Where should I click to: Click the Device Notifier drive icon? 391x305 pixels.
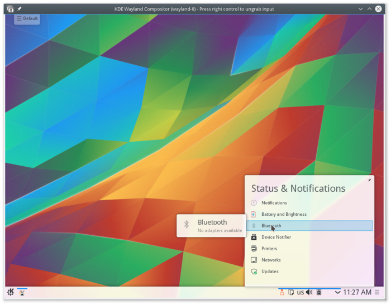click(x=254, y=237)
